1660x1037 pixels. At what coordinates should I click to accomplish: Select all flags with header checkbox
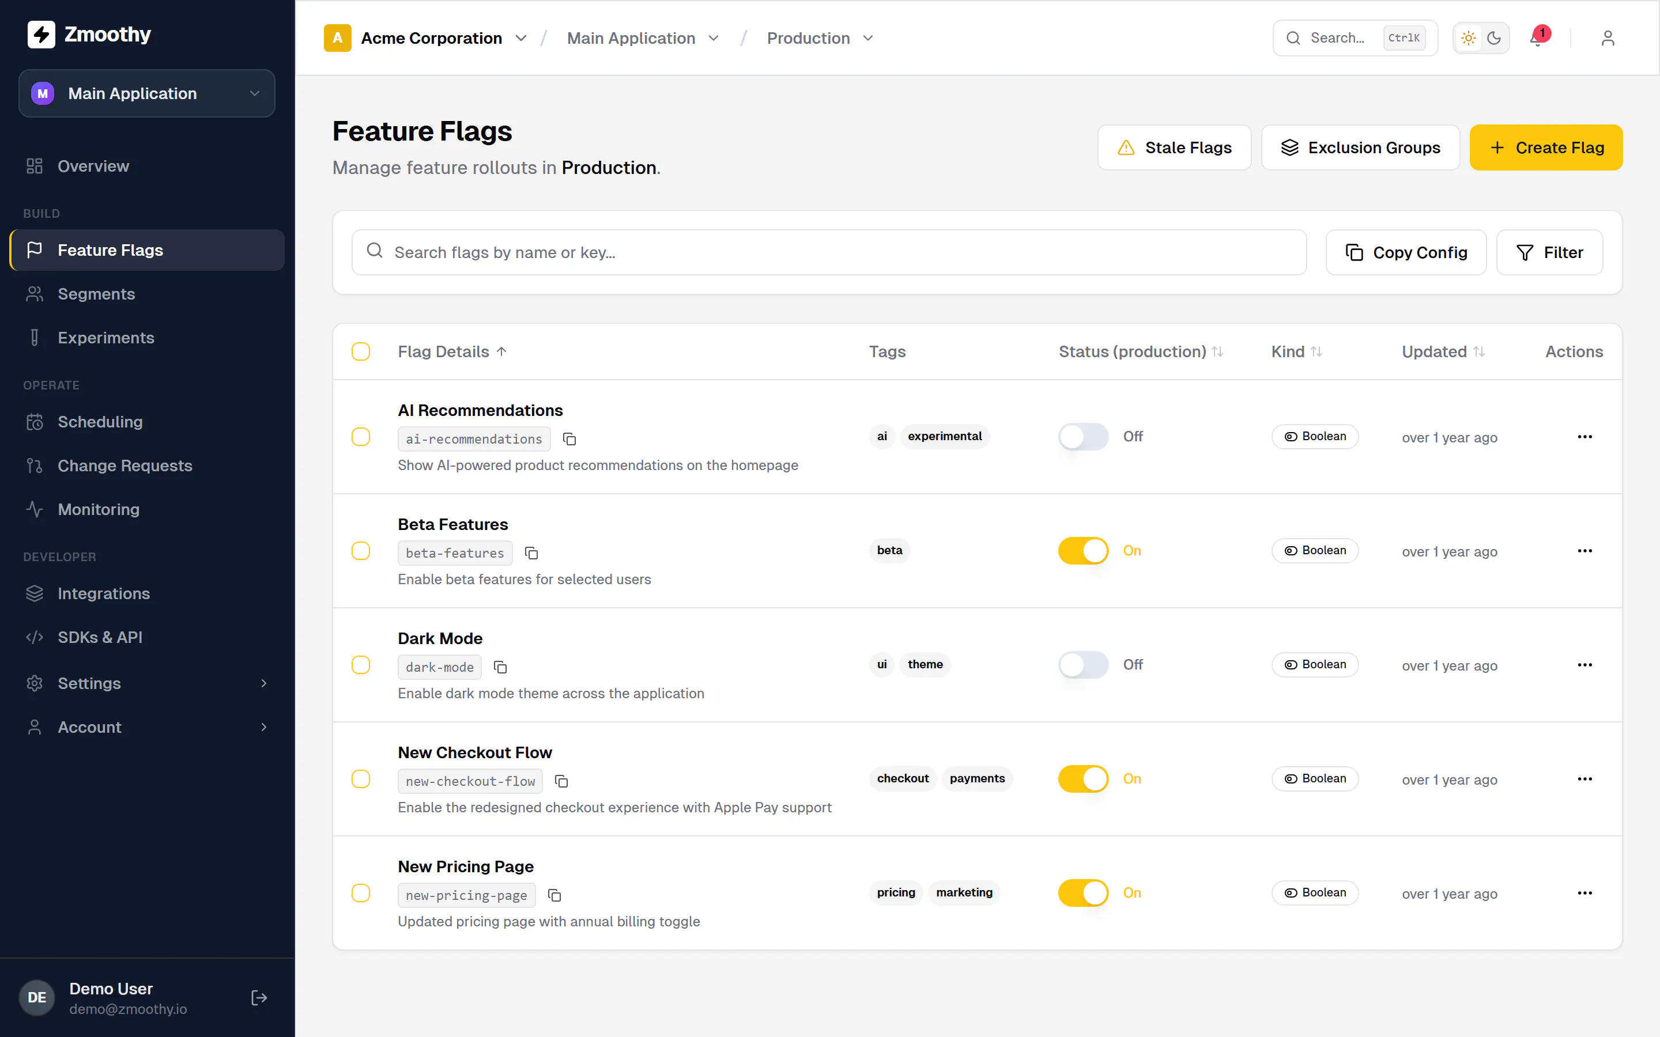[361, 352]
